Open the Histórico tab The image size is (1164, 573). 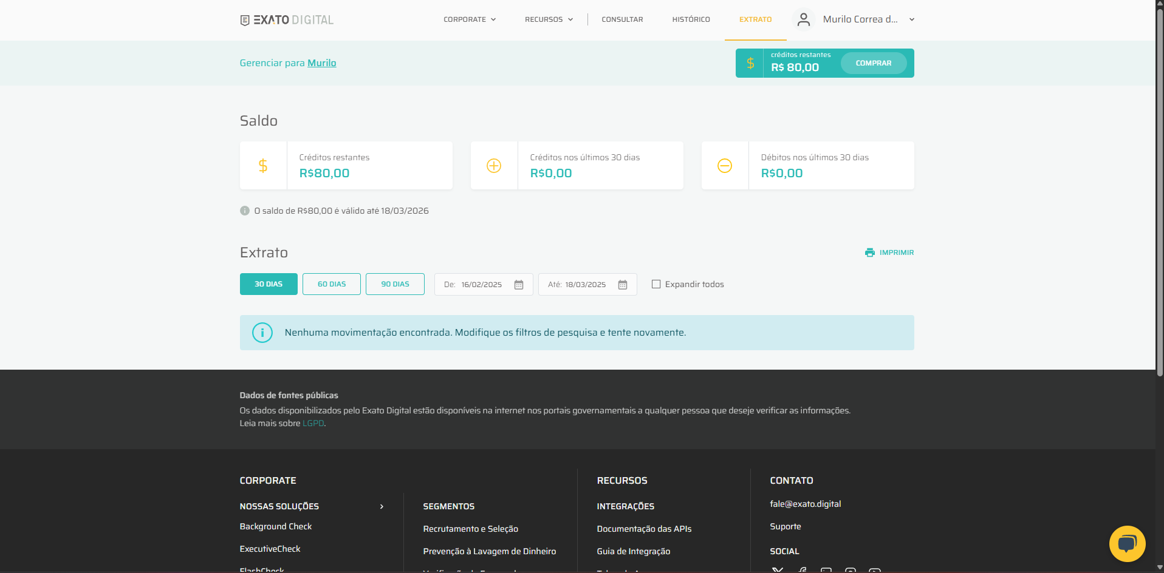point(691,19)
